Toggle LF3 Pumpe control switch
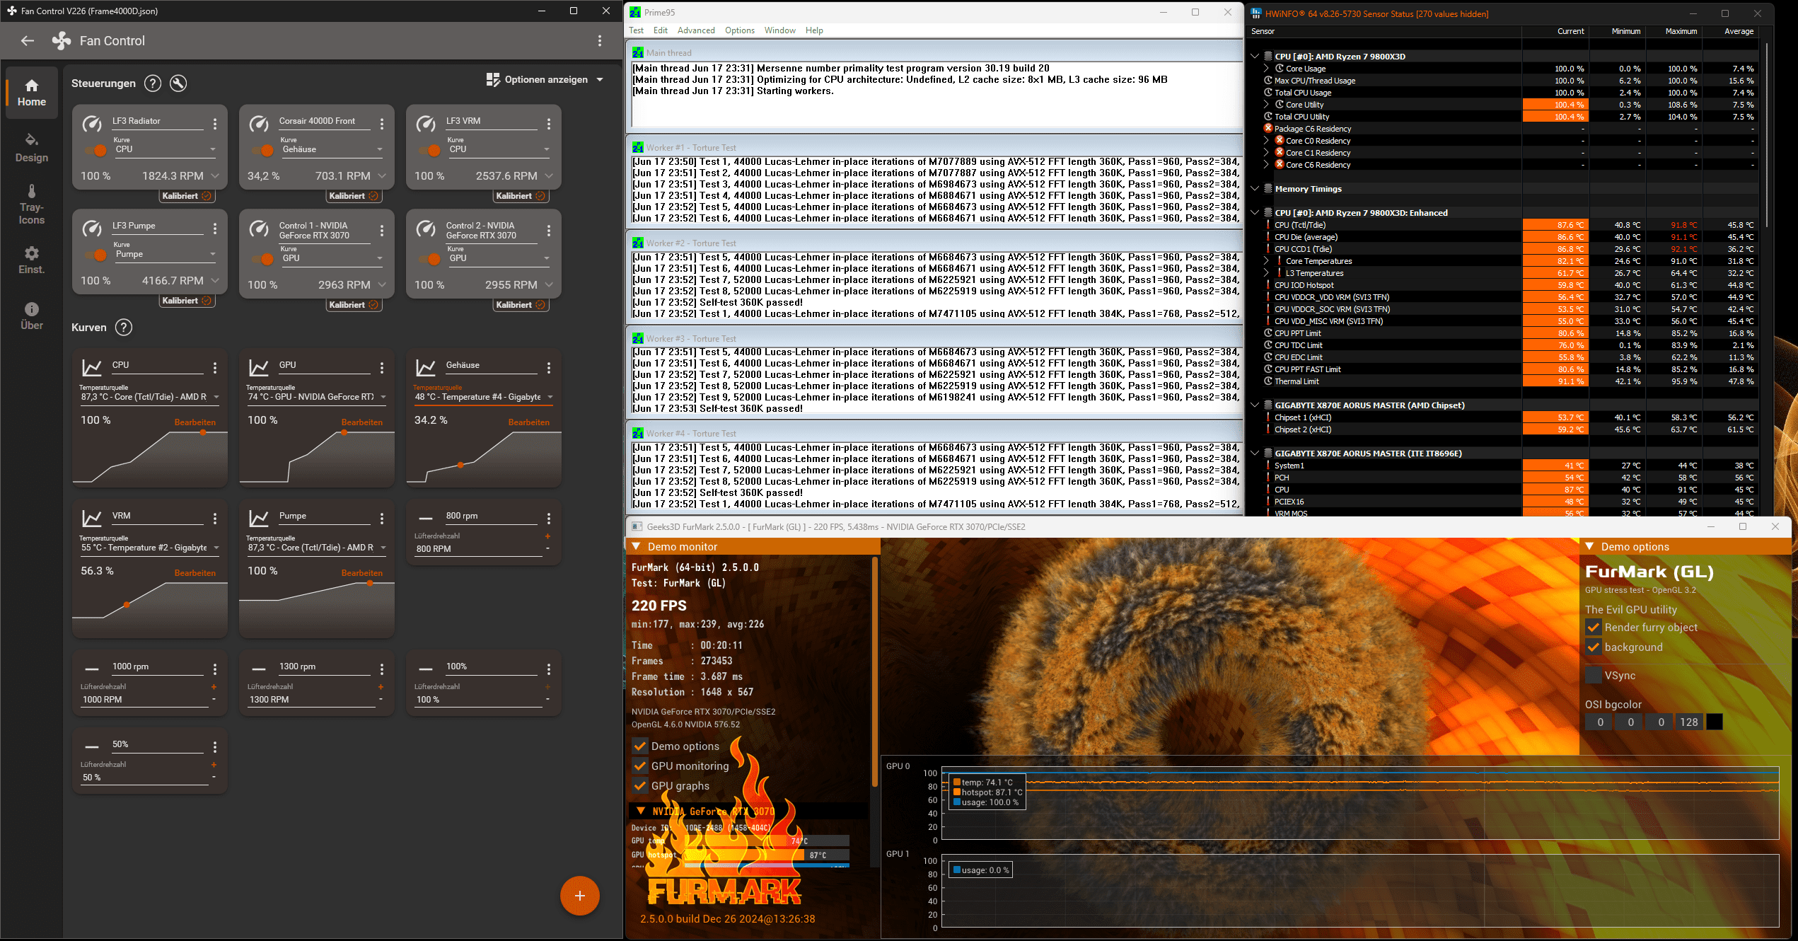 96,255
